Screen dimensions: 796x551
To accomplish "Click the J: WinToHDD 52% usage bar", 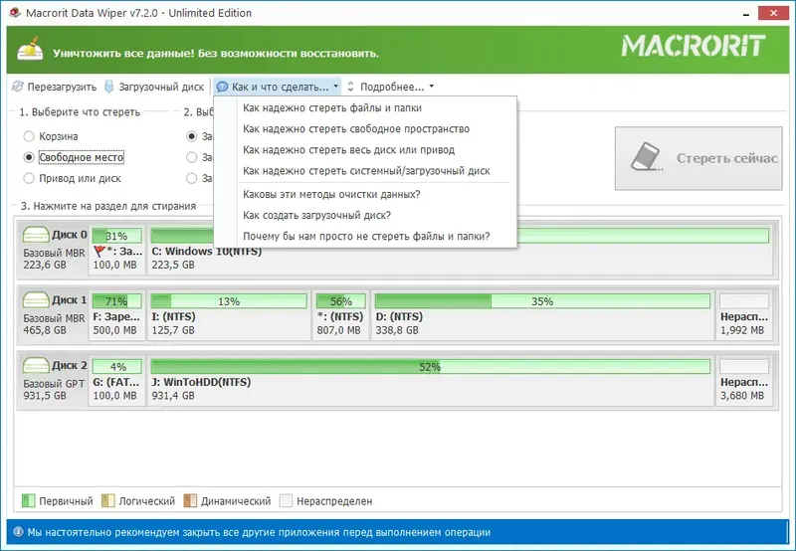I will coord(430,367).
